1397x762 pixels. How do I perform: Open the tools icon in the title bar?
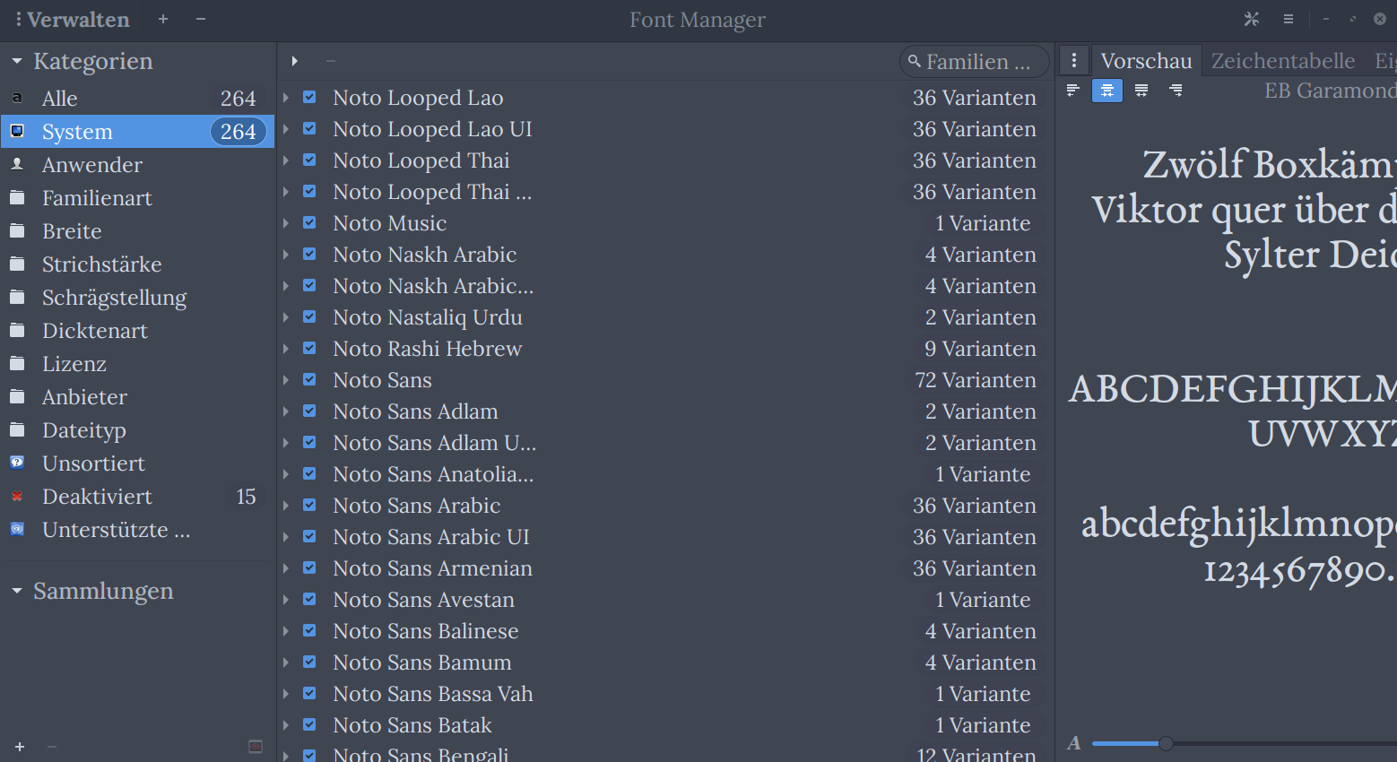click(1252, 19)
